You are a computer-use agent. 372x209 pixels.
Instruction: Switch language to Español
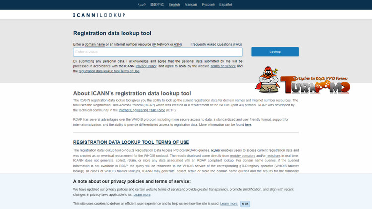(x=225, y=5)
